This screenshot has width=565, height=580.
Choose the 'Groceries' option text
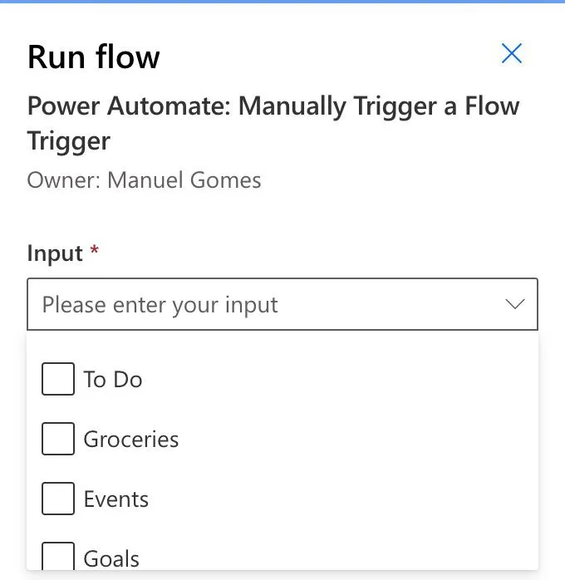coord(131,440)
